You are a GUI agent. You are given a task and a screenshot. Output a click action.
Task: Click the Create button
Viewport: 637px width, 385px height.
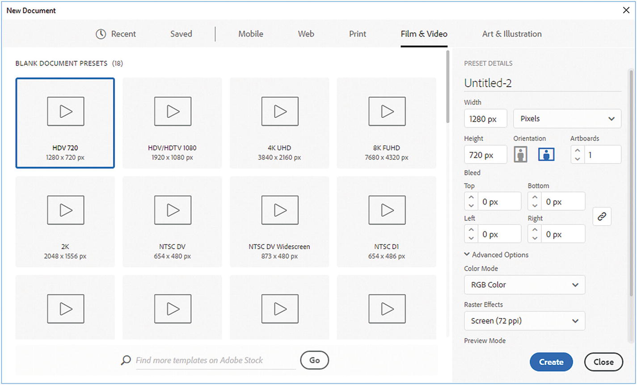551,362
